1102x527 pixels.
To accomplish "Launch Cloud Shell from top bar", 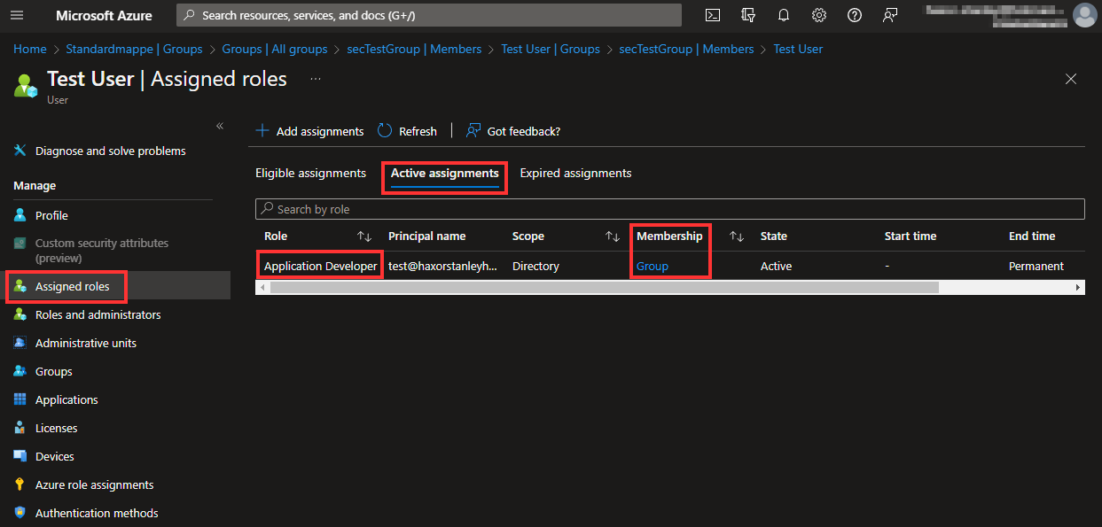I will tap(712, 15).
